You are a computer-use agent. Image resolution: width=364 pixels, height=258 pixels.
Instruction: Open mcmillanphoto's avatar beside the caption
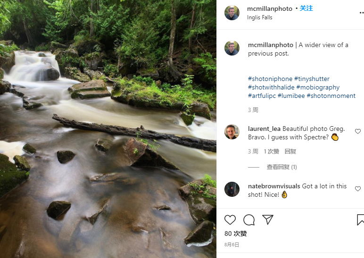[232, 48]
